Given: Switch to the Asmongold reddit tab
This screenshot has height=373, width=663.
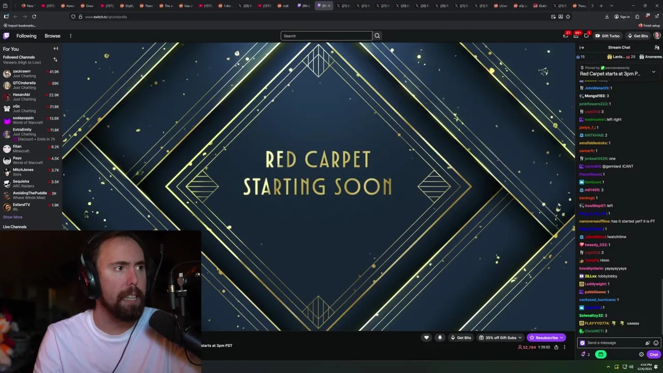Looking at the screenshot, I should tap(67, 6).
